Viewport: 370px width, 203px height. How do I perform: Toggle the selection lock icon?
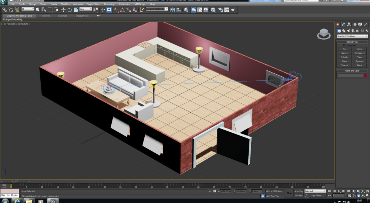pyautogui.click(x=210, y=191)
